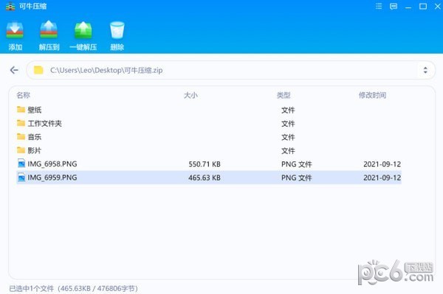This screenshot has height=294, width=443.
Task: Select the 壁纸 folder
Action: click(209, 110)
